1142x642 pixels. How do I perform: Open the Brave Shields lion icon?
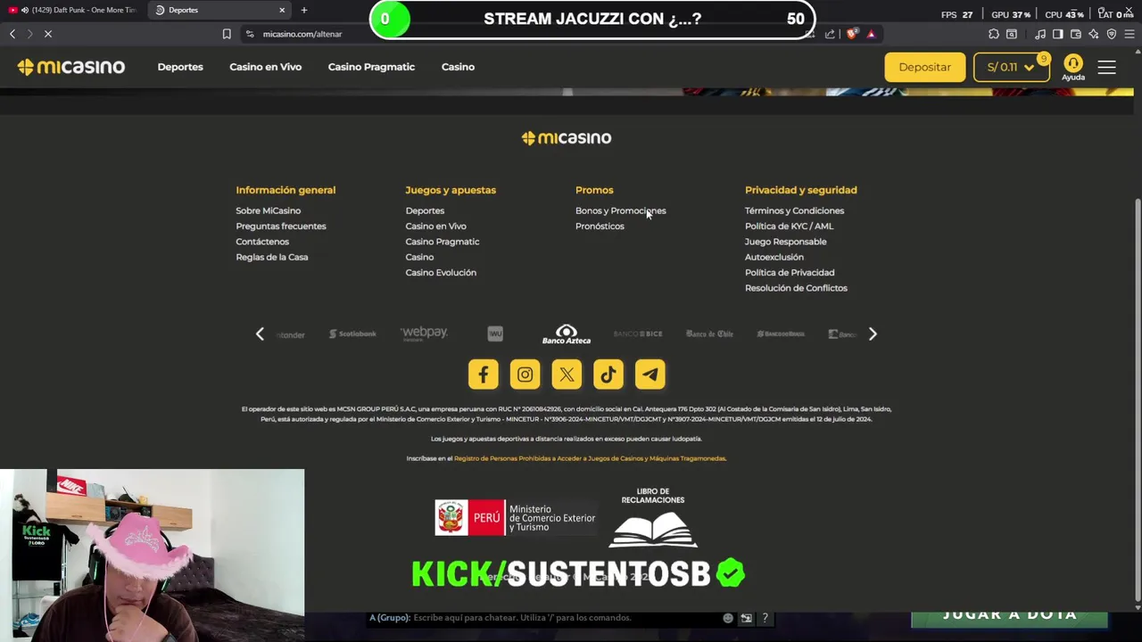853,34
